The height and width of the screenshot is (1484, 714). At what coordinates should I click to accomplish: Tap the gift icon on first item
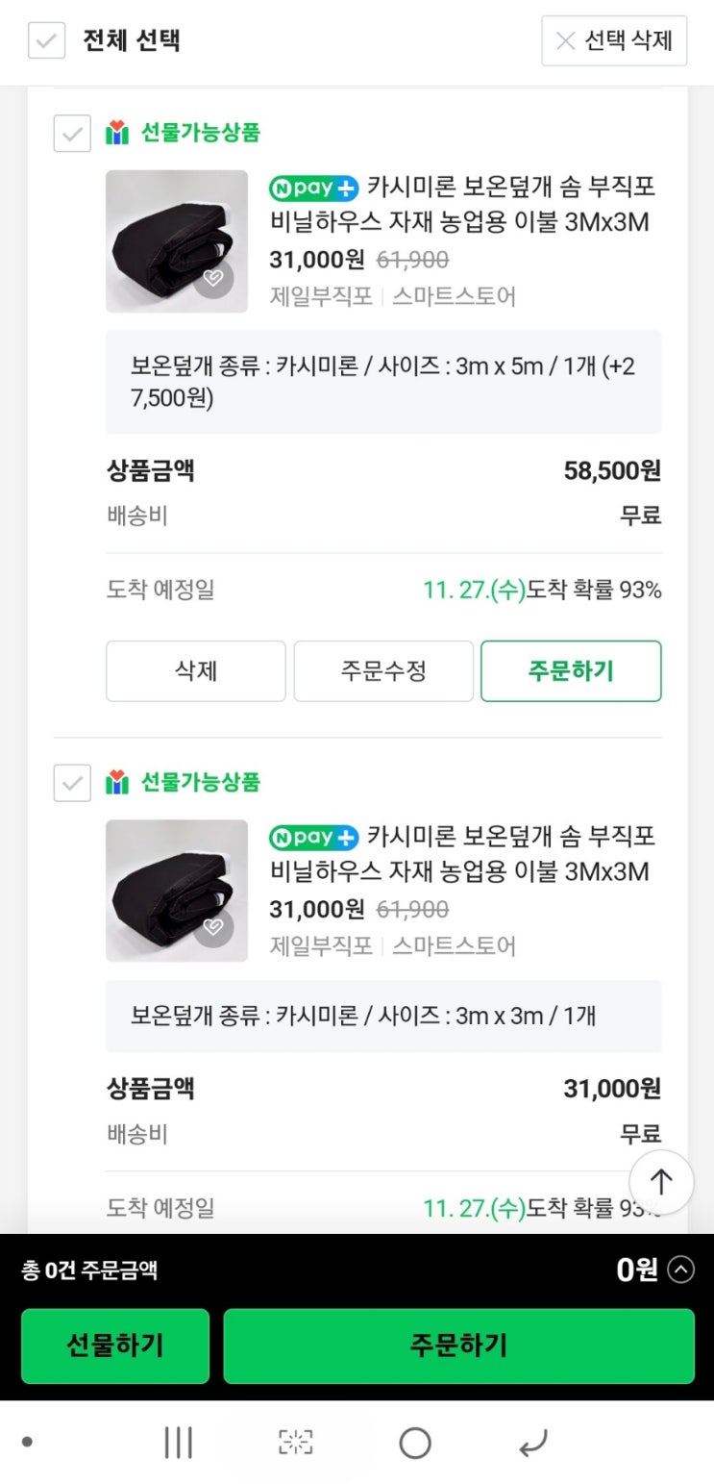pyautogui.click(x=117, y=133)
